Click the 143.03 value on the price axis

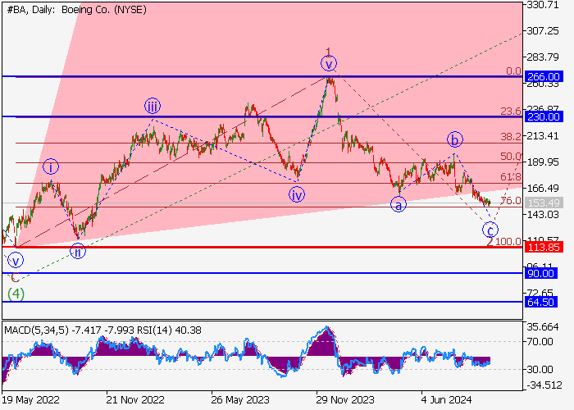click(543, 214)
